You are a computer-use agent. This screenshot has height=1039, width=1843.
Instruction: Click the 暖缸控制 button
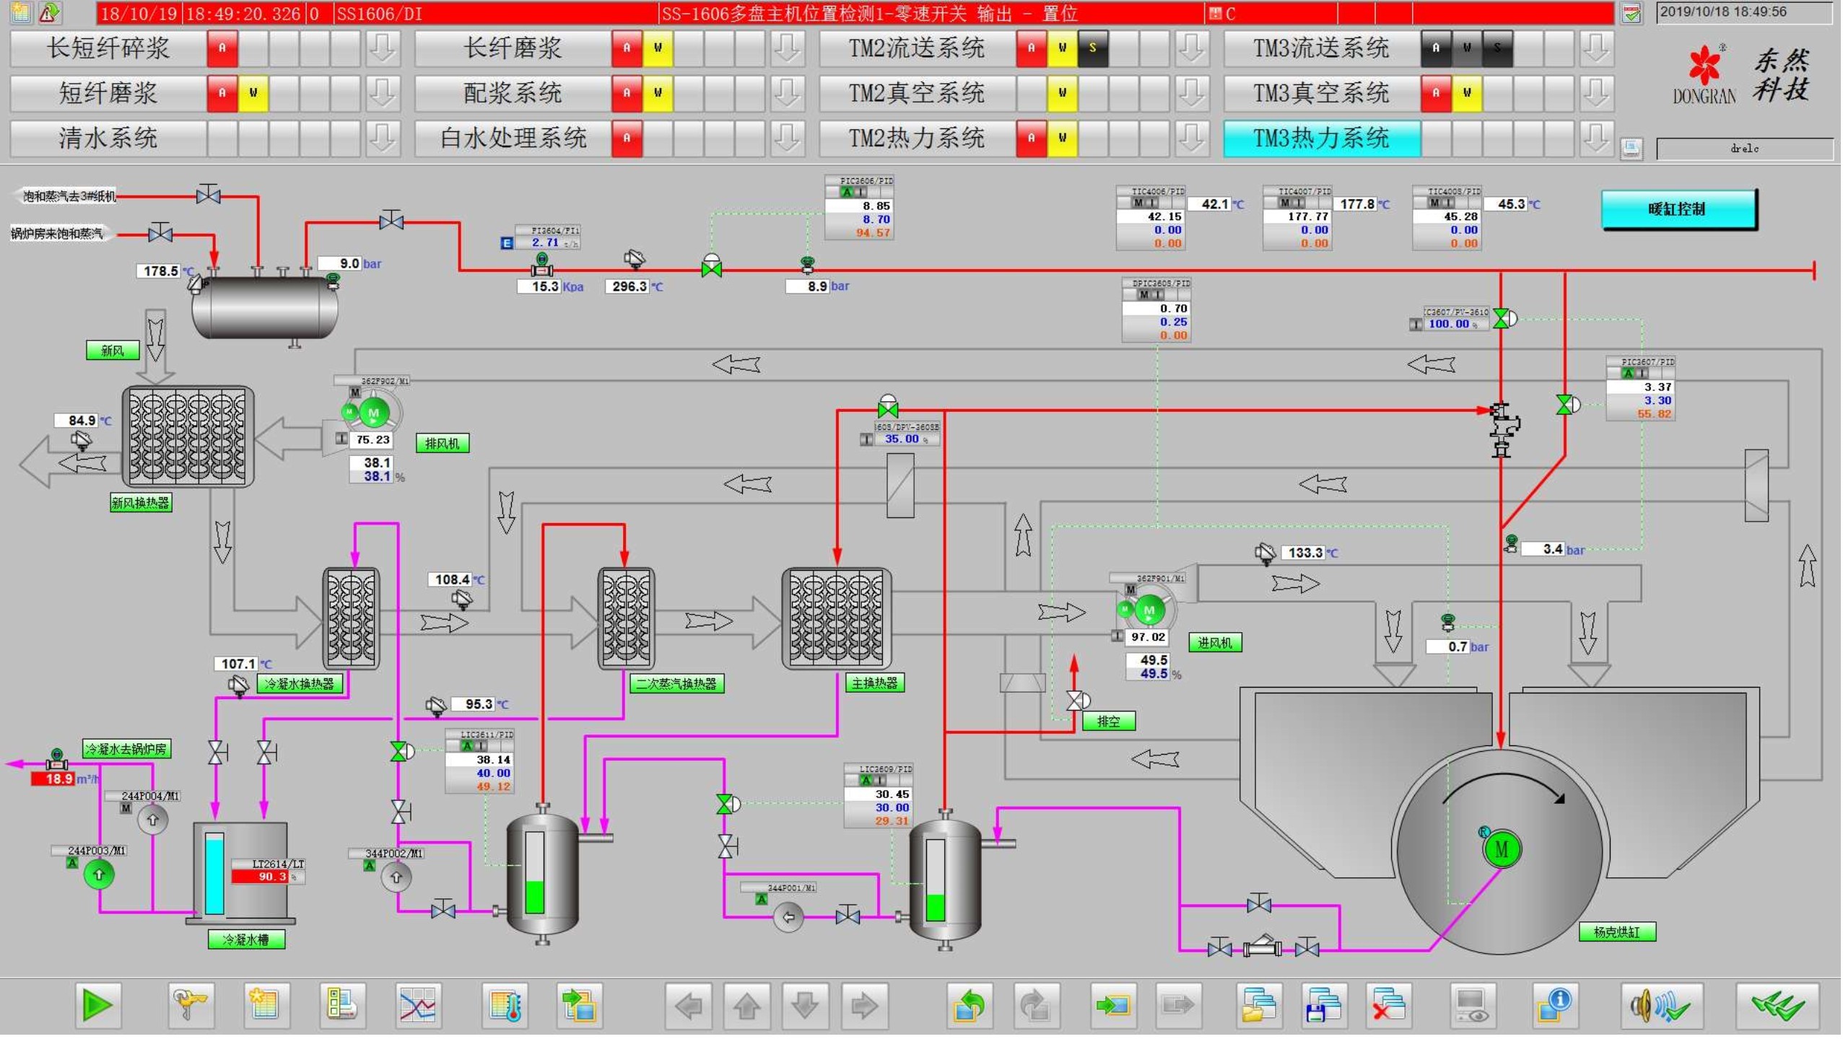tap(1679, 209)
